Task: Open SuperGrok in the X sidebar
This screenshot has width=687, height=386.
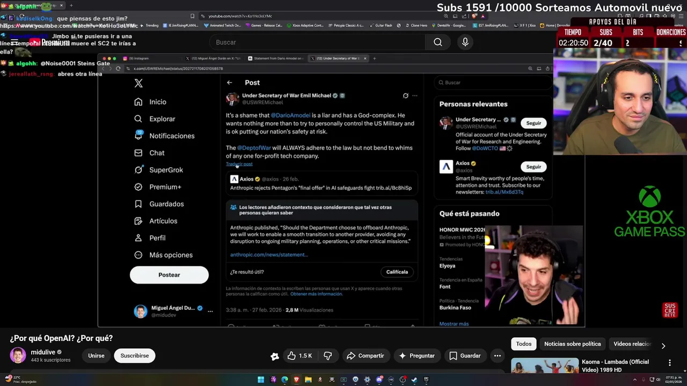Action: click(x=159, y=170)
